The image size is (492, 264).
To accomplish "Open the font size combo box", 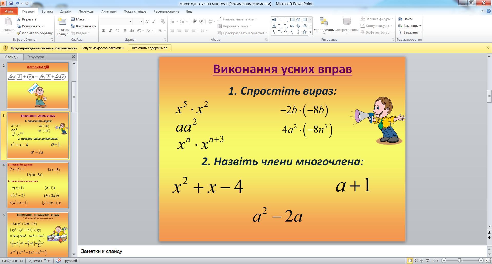I will [138, 21].
